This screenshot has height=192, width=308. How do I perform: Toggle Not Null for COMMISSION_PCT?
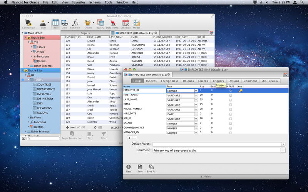click(x=230, y=128)
